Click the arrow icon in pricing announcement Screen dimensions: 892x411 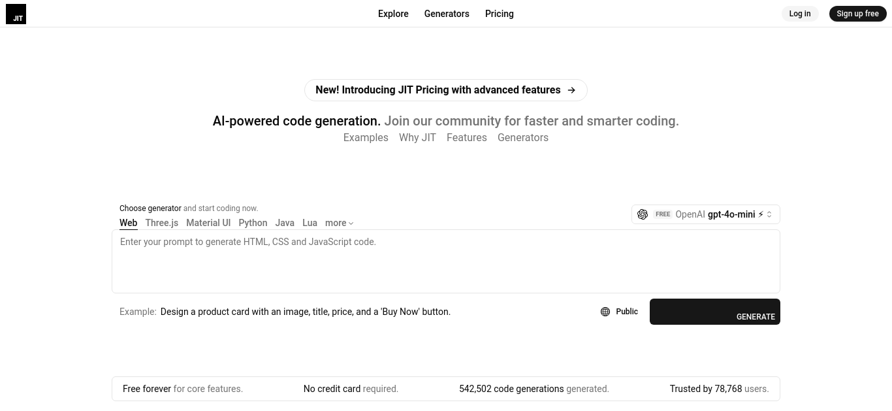click(571, 90)
